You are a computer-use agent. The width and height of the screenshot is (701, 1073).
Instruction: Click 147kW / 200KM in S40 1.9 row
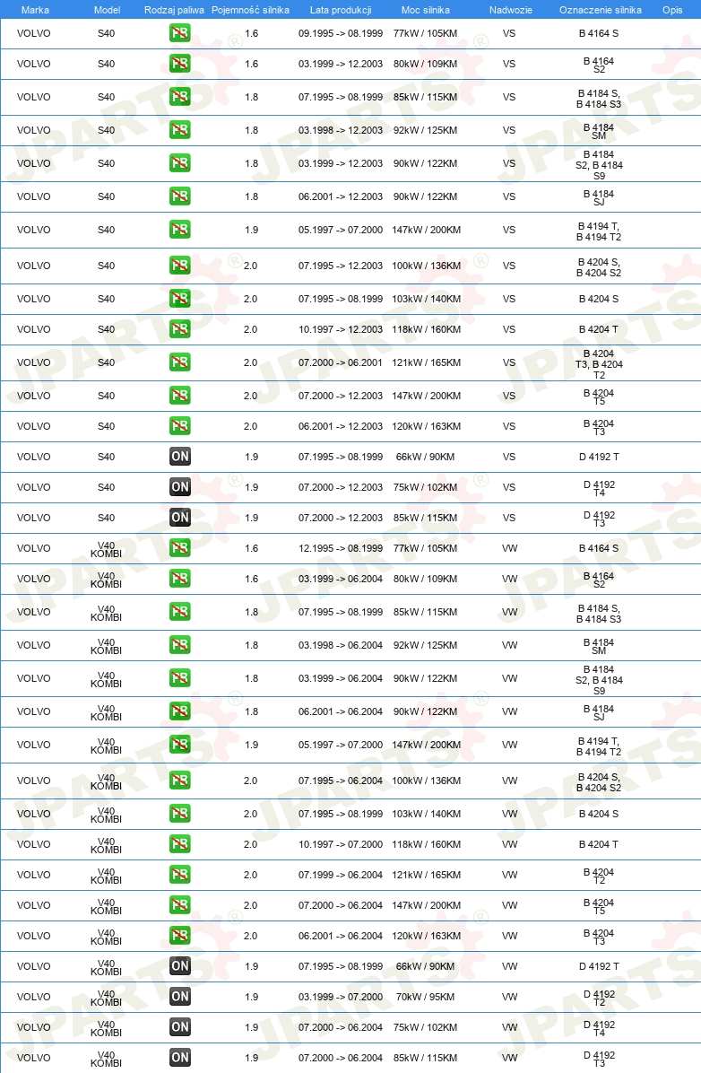tap(426, 230)
